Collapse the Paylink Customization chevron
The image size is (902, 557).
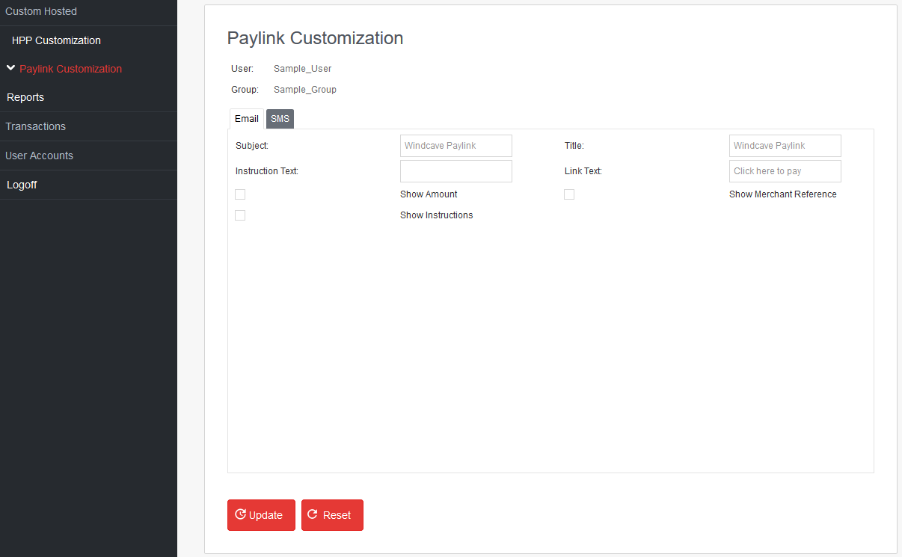[x=10, y=67]
